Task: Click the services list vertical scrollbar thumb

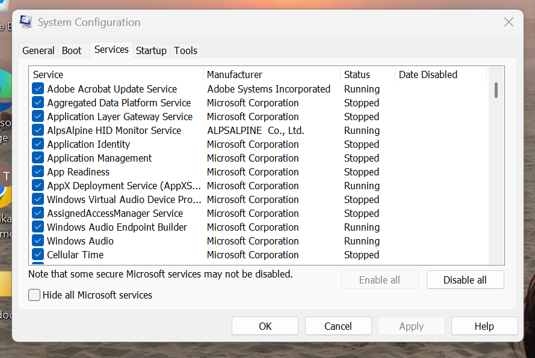Action: (x=496, y=90)
